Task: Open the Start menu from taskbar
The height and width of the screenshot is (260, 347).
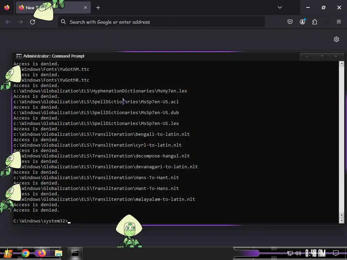Action: 8,253
